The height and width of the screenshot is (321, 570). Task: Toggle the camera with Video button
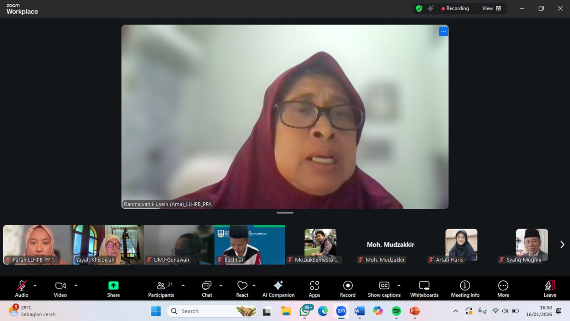coord(60,289)
